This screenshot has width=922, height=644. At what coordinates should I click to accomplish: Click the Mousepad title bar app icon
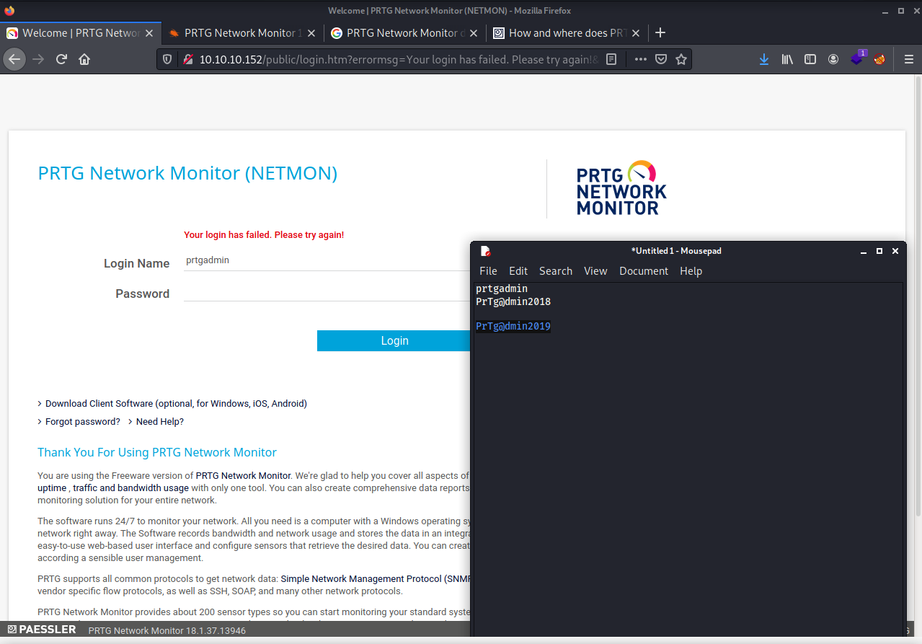tap(486, 251)
